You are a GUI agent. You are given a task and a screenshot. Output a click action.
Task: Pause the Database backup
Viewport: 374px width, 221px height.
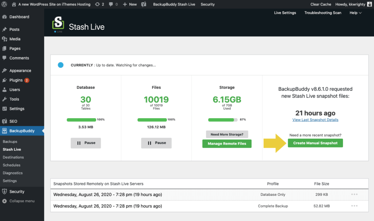[x=85, y=143]
